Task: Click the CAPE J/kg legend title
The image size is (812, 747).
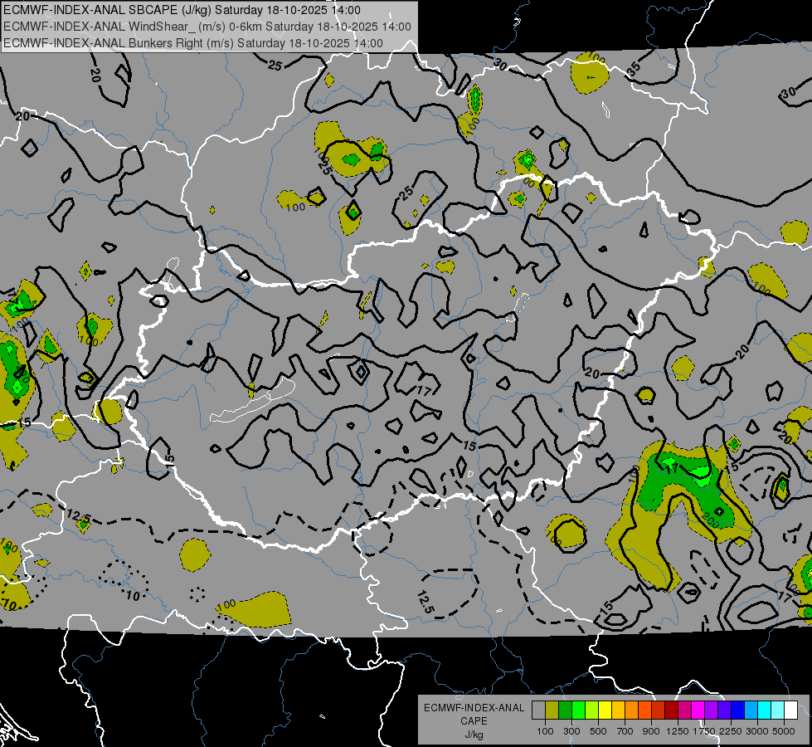Action: [x=474, y=721]
